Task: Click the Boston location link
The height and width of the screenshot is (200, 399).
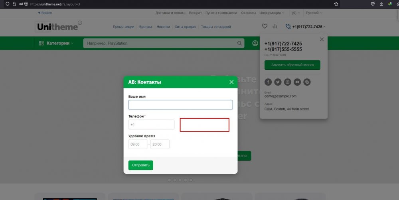Action: [x=45, y=13]
